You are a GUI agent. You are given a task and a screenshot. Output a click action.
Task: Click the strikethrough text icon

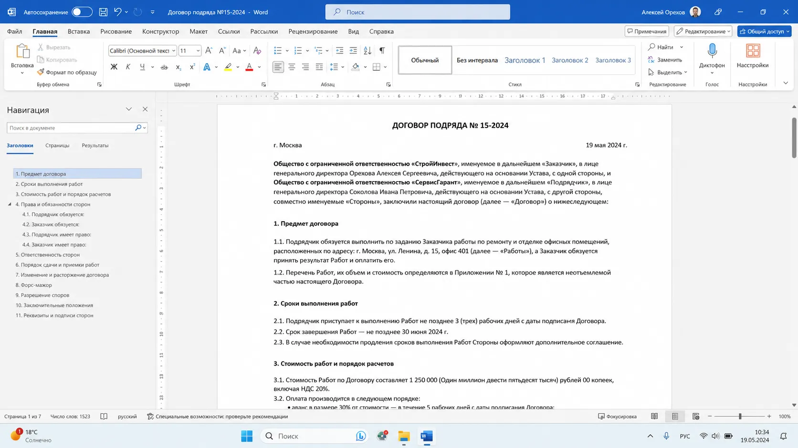(164, 67)
